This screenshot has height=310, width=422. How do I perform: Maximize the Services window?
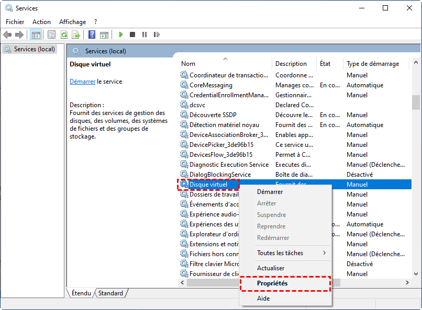[x=385, y=8]
